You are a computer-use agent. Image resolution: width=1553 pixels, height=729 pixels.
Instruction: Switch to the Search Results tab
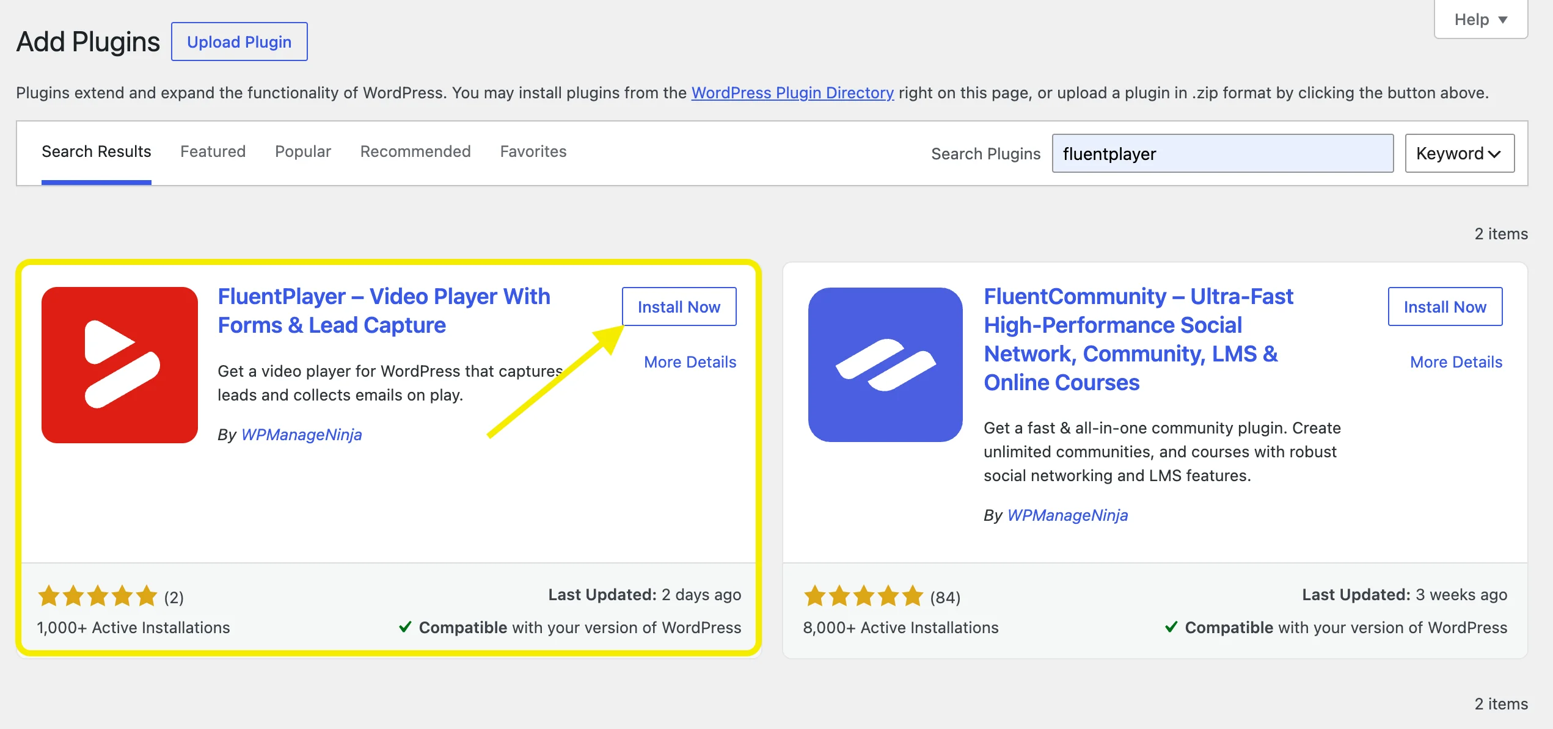pyautogui.click(x=96, y=151)
